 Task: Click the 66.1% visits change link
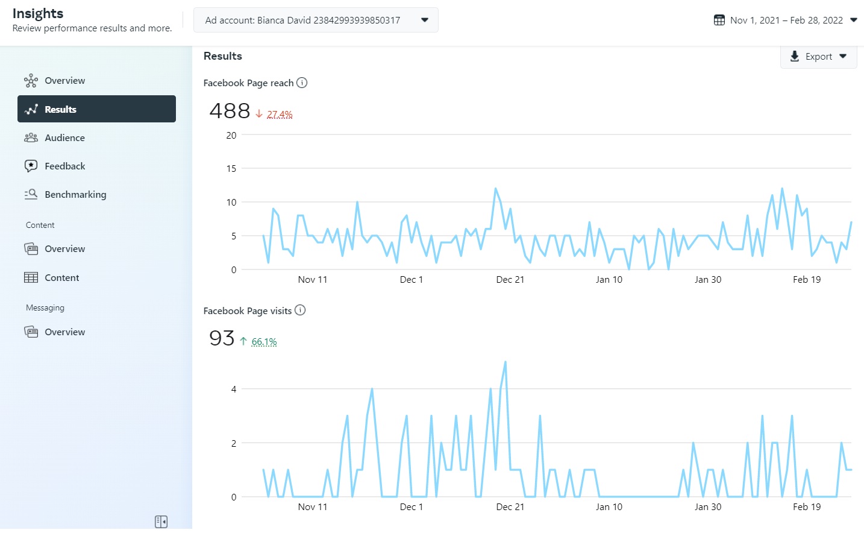pyautogui.click(x=264, y=342)
